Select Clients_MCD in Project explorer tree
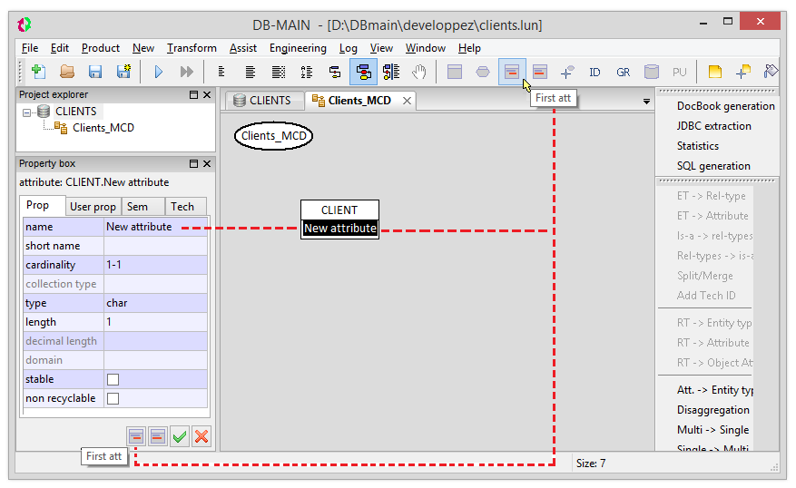Viewport: 796px width, 488px height. (x=103, y=128)
